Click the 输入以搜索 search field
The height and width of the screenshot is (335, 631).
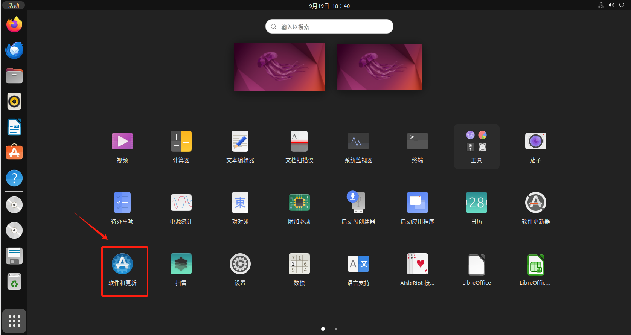329,27
